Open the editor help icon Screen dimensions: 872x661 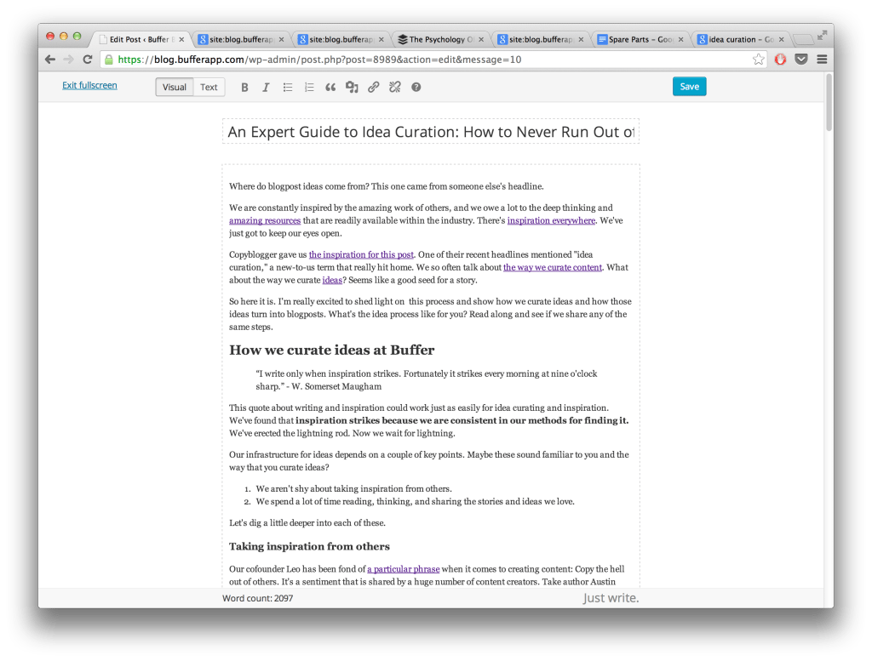[416, 86]
